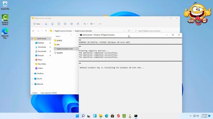Screen dimensions: 213x119
Task: Select This PC in the sidebar
Action: pyautogui.click(x=40, y=79)
